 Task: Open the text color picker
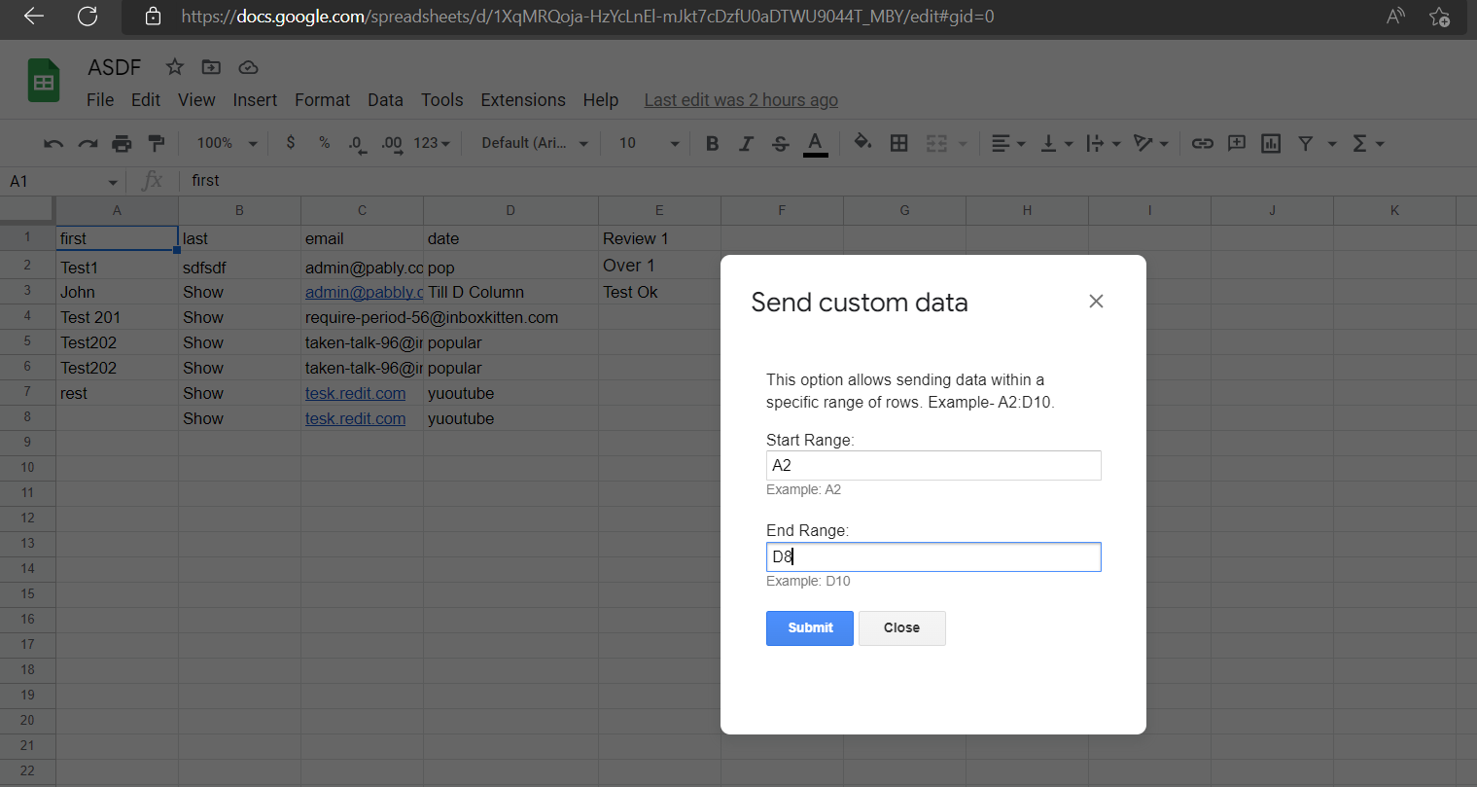(x=816, y=144)
